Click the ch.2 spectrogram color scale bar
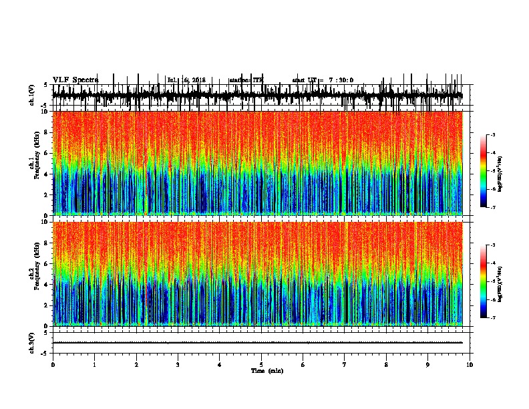The height and width of the screenshot is (409, 529). click(484, 281)
